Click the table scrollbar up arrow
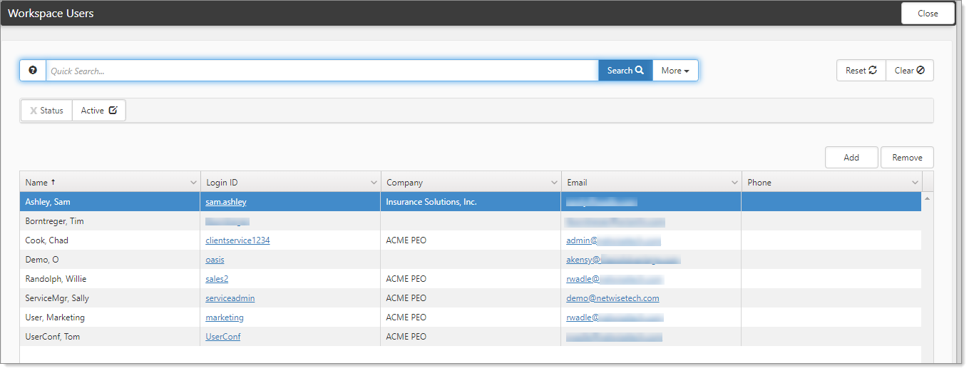 (x=927, y=198)
